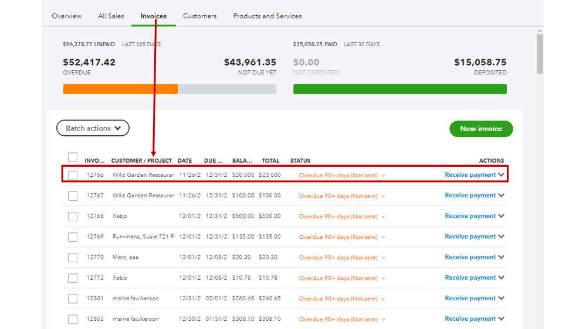Receive payment for invoice 12772
The height and width of the screenshot is (329, 586).
[470, 277]
